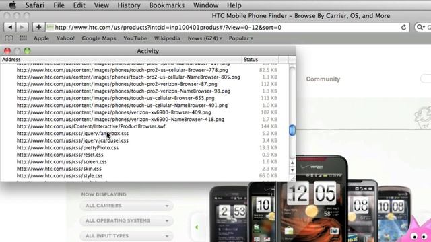Open the All Input Types dropdown
This screenshot has height=242, width=431.
pyautogui.click(x=127, y=236)
